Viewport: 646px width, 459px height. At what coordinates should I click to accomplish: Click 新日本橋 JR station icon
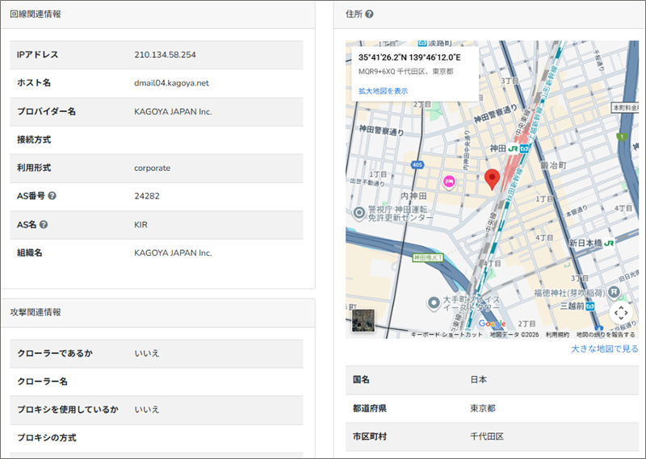click(x=609, y=242)
